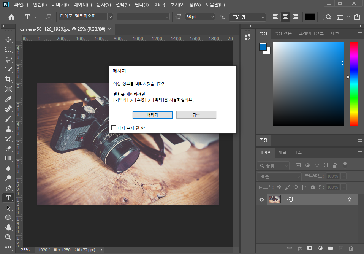The image size is (364, 254).
Task: Open the layer filter 종류 dropdown
Action: [x=273, y=165]
